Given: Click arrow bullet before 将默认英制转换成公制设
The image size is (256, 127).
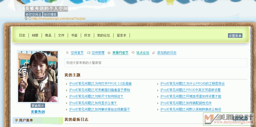Looking at the screenshot, I should pyautogui.click(x=158, y=109).
